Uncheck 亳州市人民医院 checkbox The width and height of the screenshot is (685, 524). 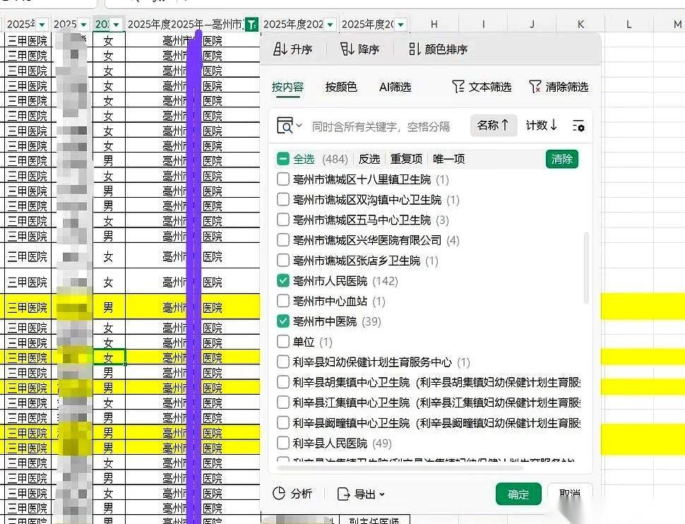[283, 280]
